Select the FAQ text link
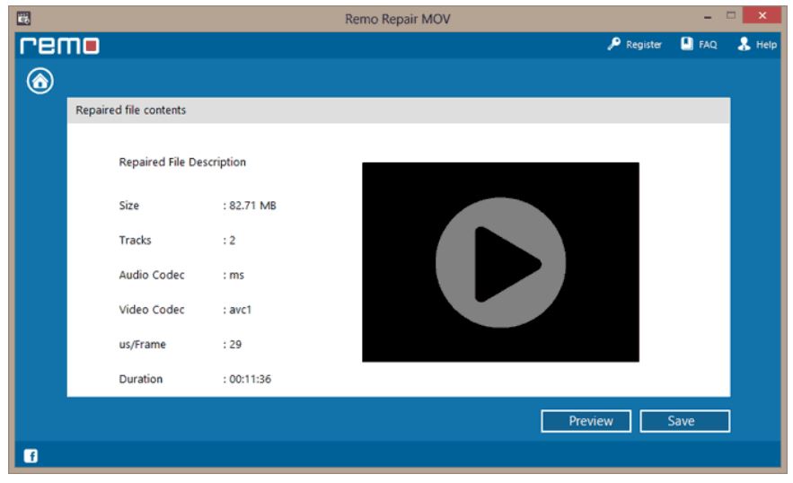The image size is (793, 483). tap(707, 44)
